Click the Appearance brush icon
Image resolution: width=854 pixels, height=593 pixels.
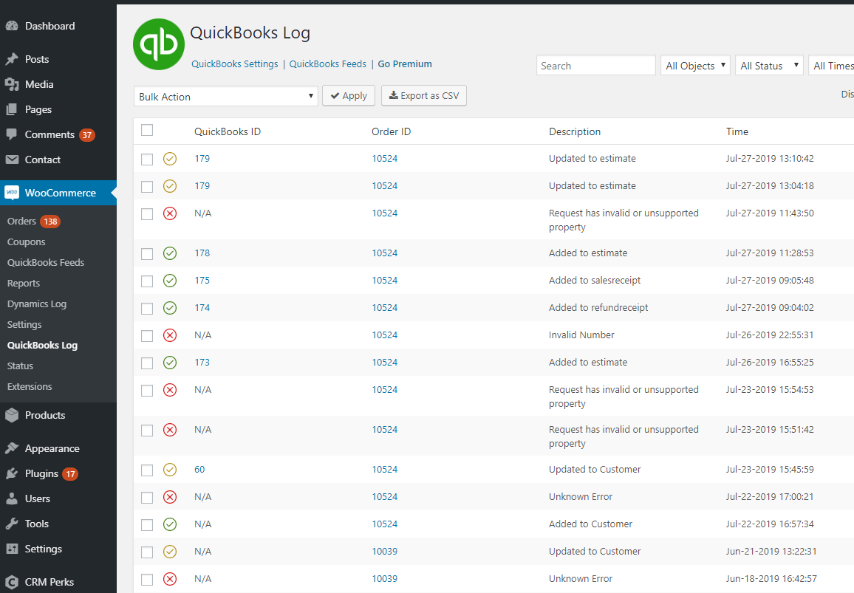tap(12, 448)
